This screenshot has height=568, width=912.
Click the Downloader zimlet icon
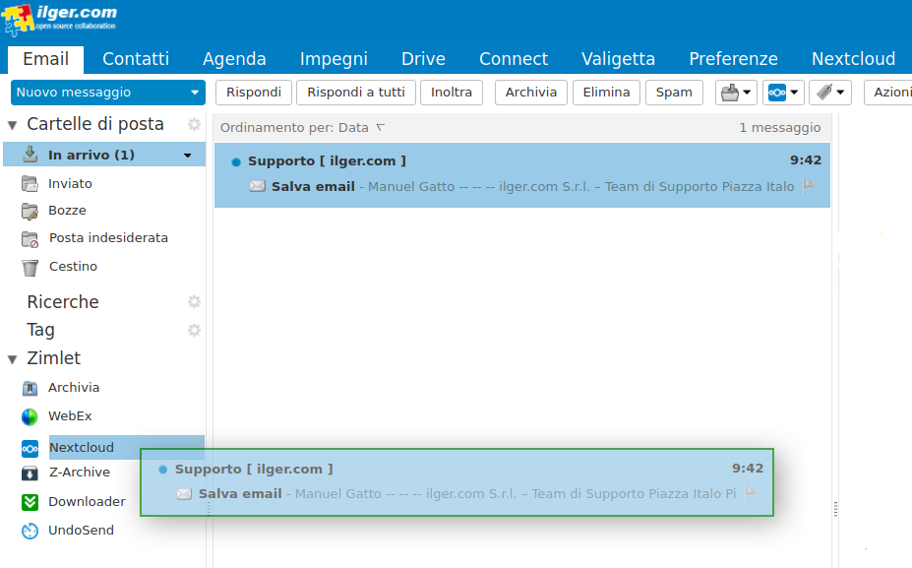coord(30,502)
